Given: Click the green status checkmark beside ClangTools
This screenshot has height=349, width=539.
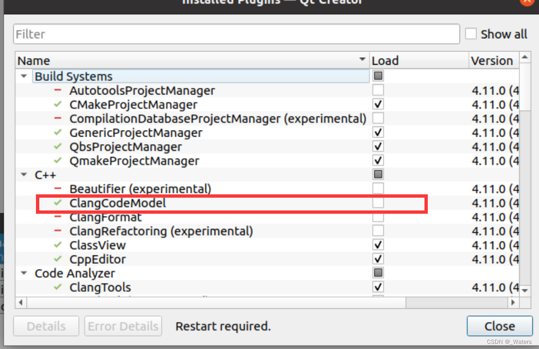Looking at the screenshot, I should coord(58,287).
